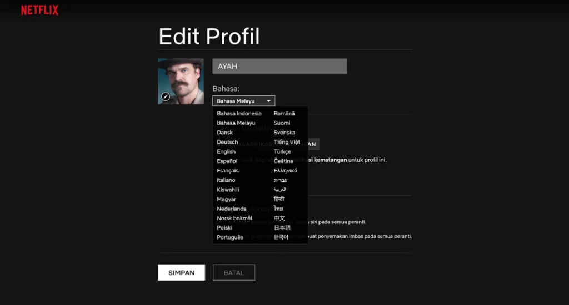Click the Netflix logo
This screenshot has height=305, width=569.
[39, 11]
